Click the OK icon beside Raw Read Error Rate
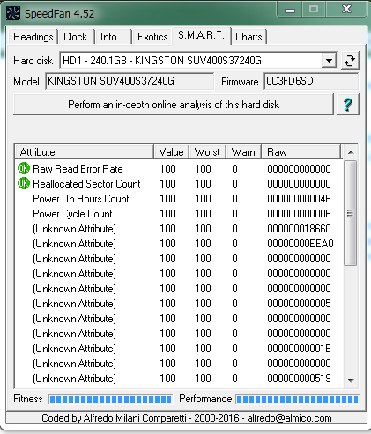Image resolution: width=371 pixels, height=434 pixels. tap(24, 168)
